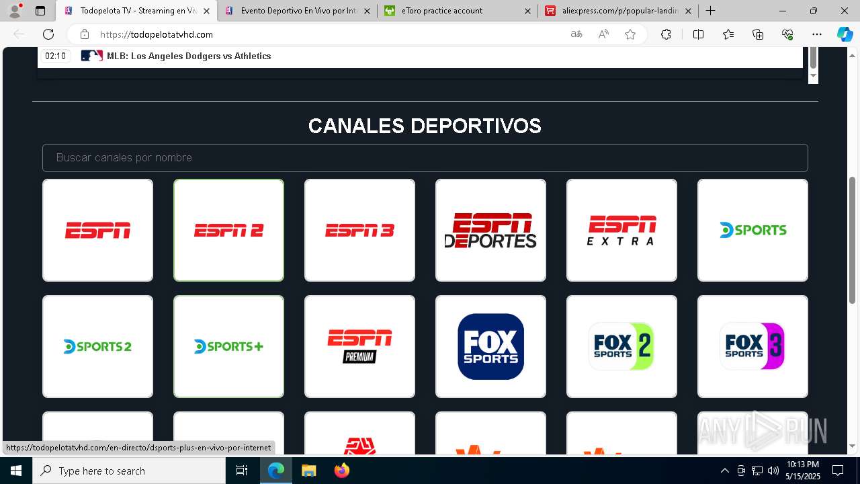
Task: Click the translate page icon
Action: pos(576,34)
